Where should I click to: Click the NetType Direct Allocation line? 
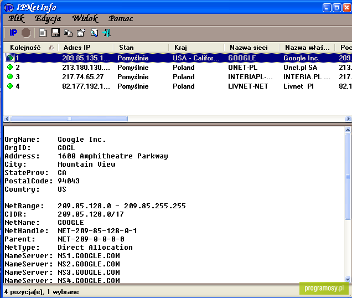pos(69,248)
